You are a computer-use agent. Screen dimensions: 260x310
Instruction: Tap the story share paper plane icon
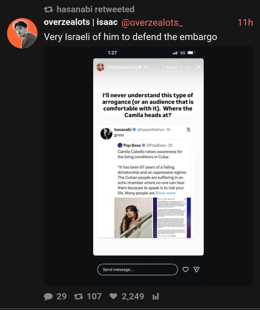(196, 269)
